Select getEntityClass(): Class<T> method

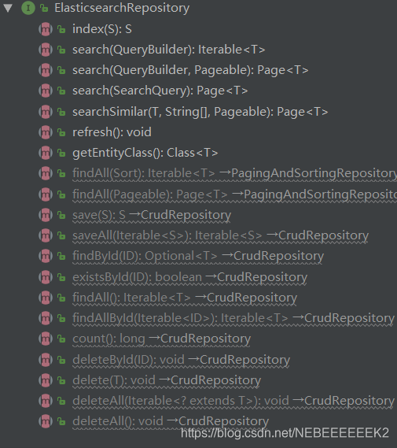(145, 153)
